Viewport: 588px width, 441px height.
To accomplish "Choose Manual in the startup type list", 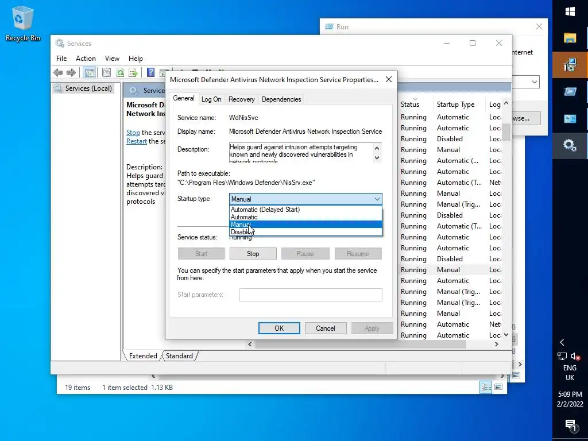I will click(x=305, y=225).
